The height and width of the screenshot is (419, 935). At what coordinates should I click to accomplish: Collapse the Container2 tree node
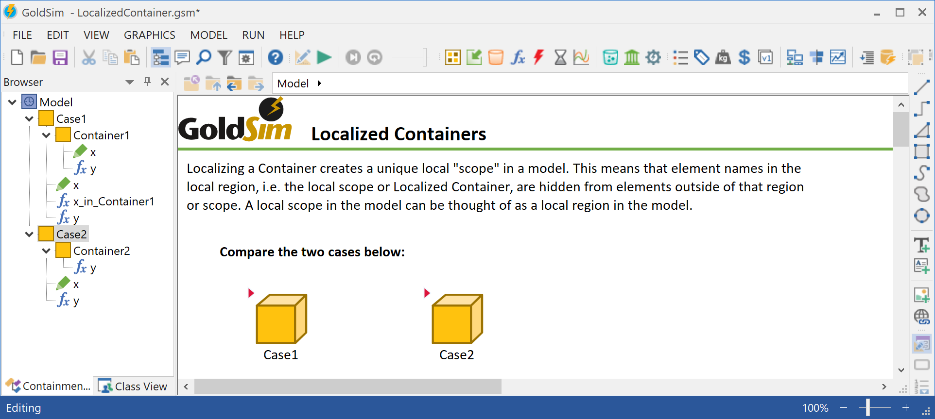click(46, 251)
